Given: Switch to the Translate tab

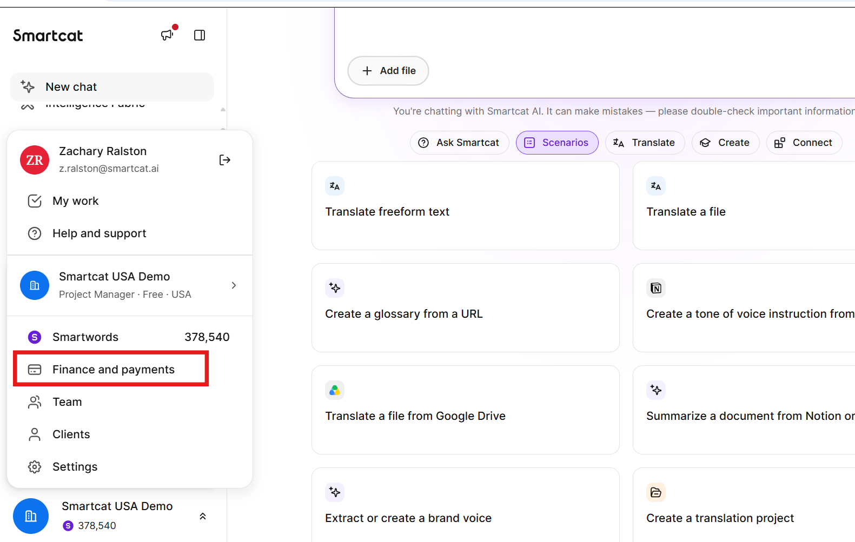Looking at the screenshot, I should [x=645, y=143].
